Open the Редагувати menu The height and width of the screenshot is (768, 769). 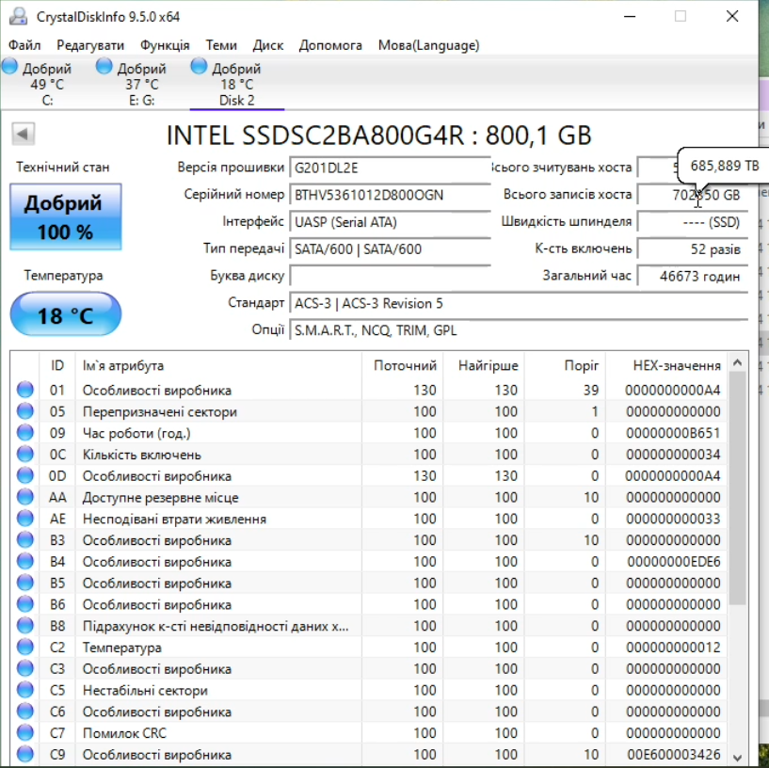point(90,45)
